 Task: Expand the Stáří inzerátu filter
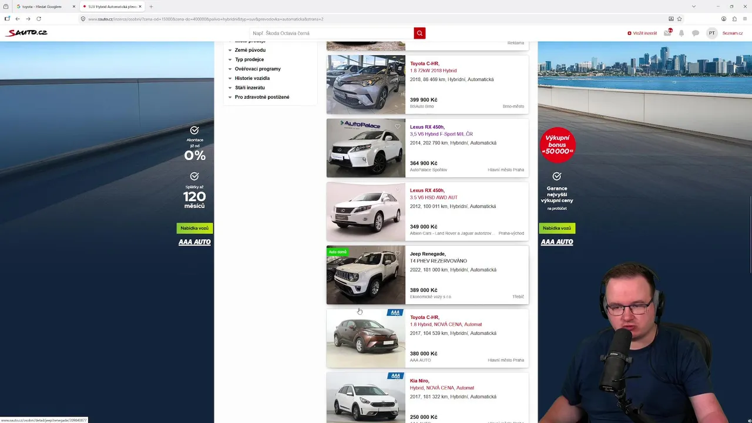click(250, 88)
